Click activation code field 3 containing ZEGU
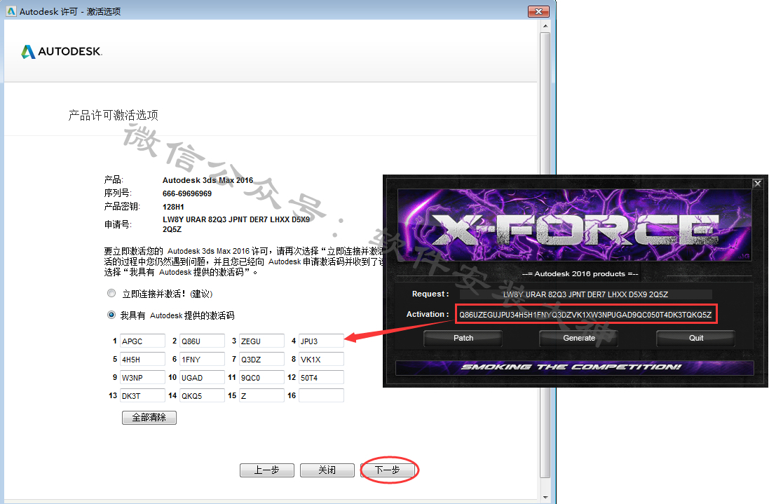 point(262,341)
